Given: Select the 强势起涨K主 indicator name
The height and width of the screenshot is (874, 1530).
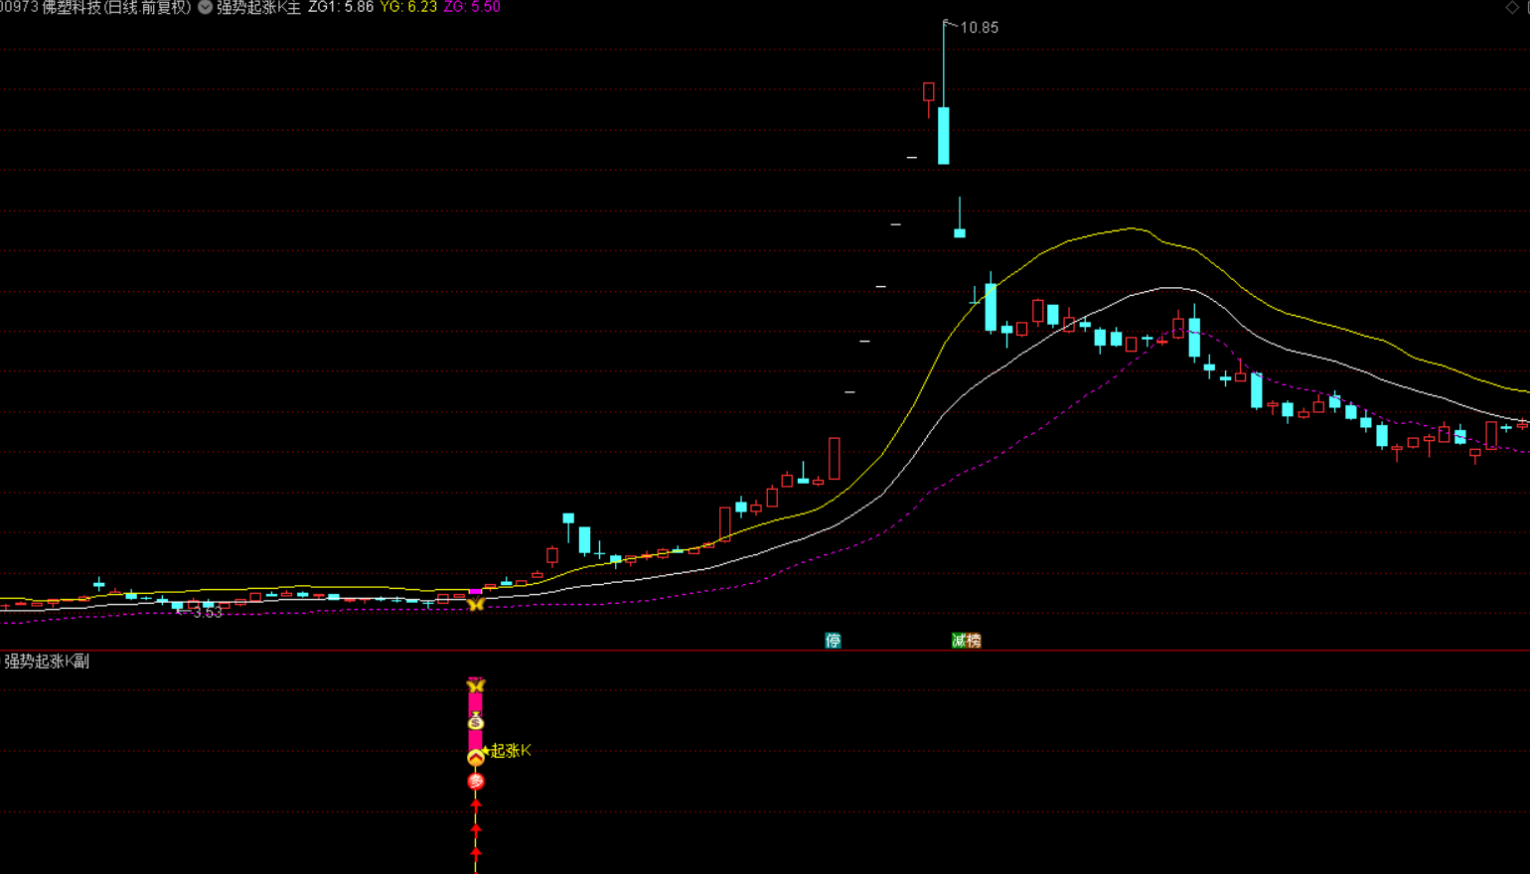Looking at the screenshot, I should (x=258, y=7).
